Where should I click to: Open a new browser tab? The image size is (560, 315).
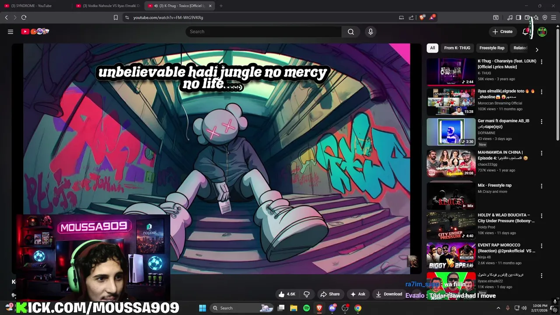[221, 6]
